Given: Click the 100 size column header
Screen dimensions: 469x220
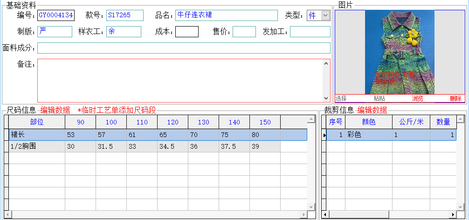Looking at the screenshot, I should (x=111, y=122).
